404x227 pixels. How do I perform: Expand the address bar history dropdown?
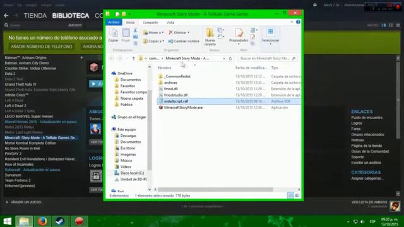tap(224, 59)
